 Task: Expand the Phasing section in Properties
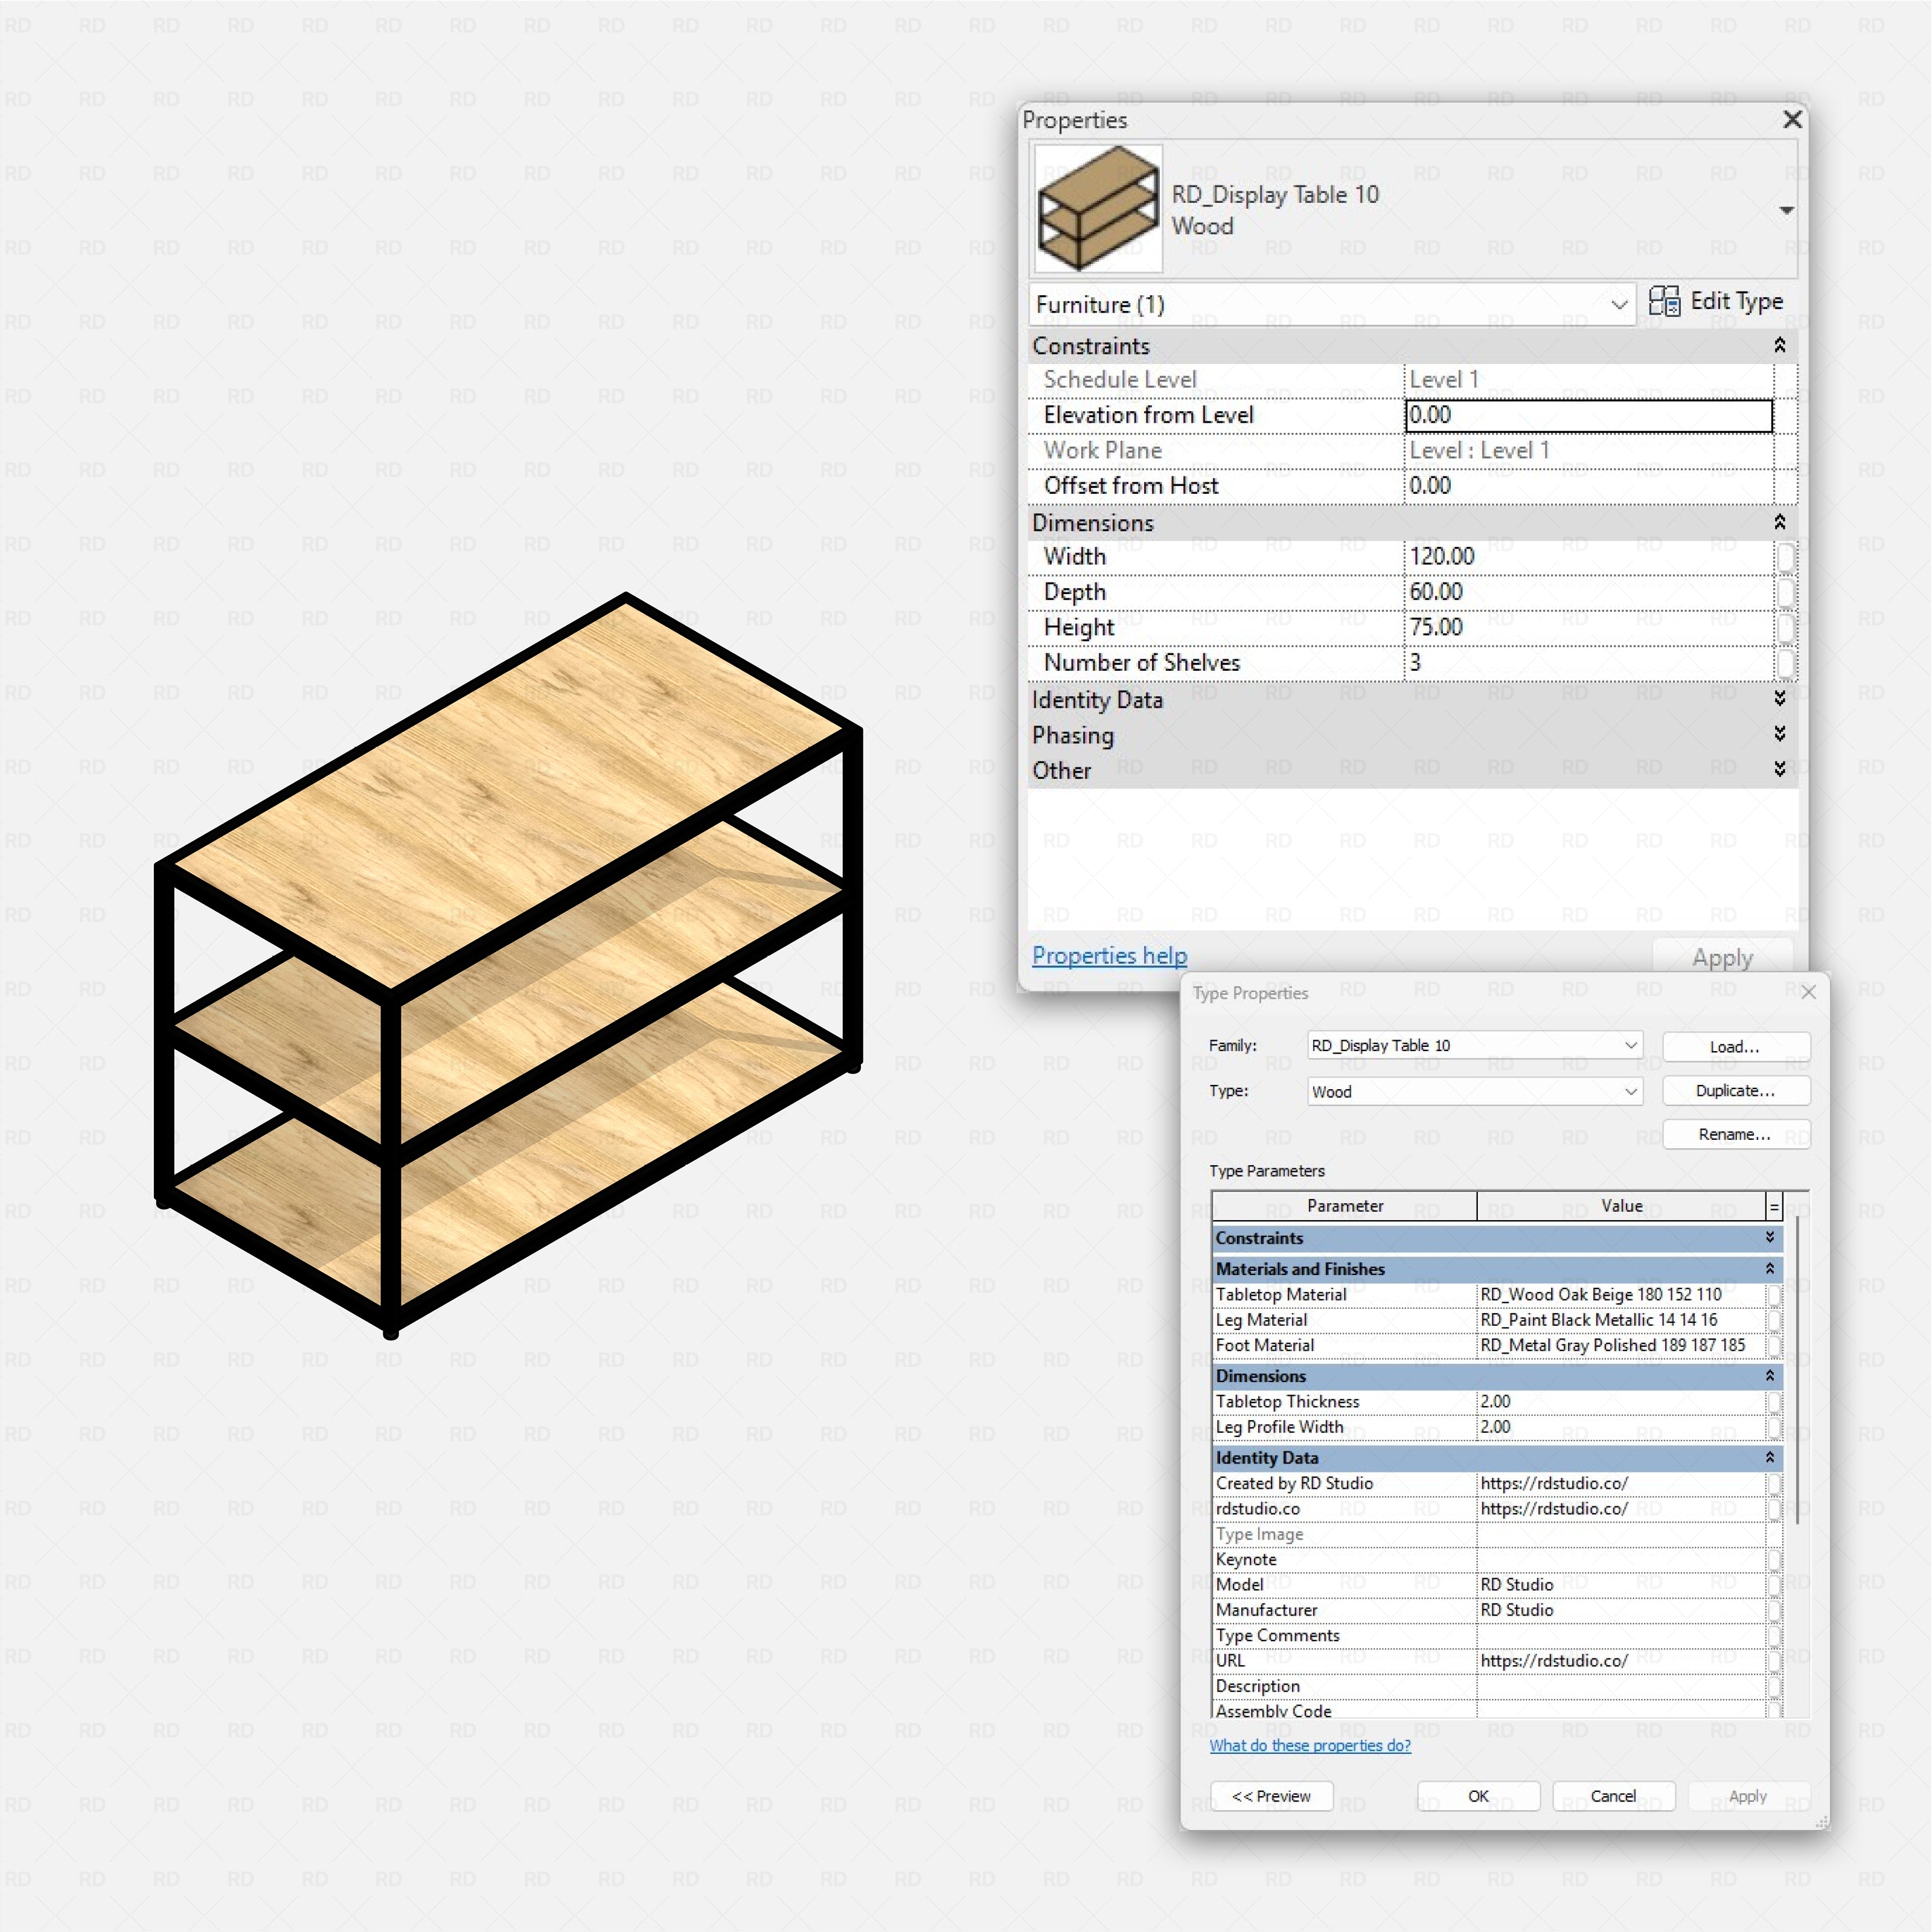pyautogui.click(x=1780, y=733)
